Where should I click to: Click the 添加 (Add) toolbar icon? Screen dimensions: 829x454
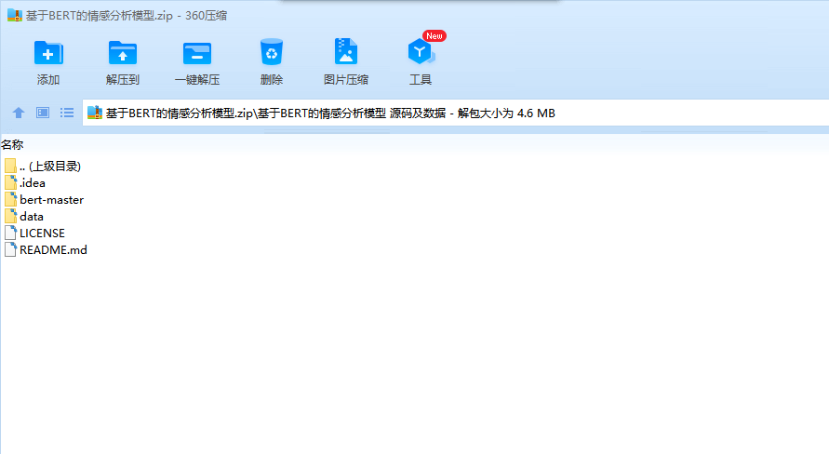tap(48, 53)
